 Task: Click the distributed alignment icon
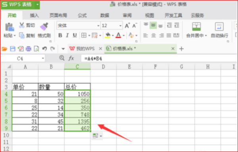pyautogui.click(x=176, y=36)
